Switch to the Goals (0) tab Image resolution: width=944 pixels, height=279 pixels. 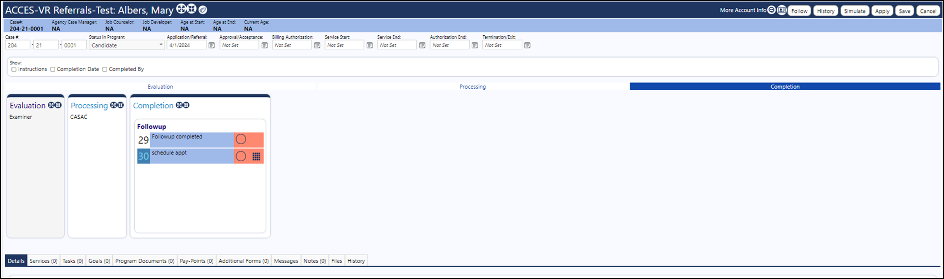coord(99,261)
